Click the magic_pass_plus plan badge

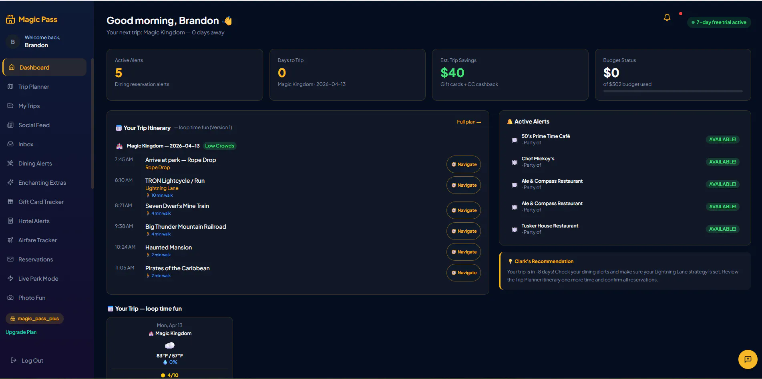(34, 319)
